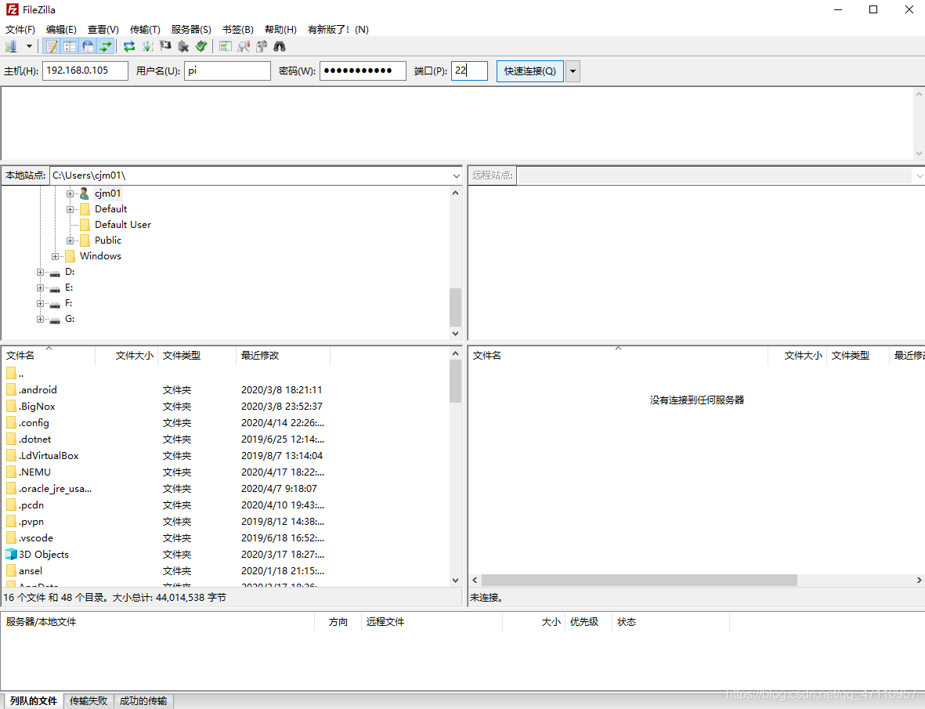The width and height of the screenshot is (925, 709).
Task: Open the Site Manager icon
Action: pos(11,46)
